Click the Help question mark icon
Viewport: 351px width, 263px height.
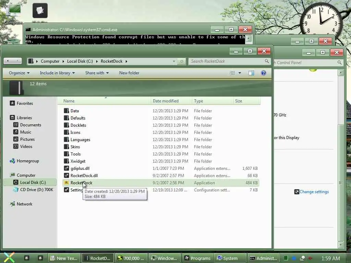coord(264,73)
